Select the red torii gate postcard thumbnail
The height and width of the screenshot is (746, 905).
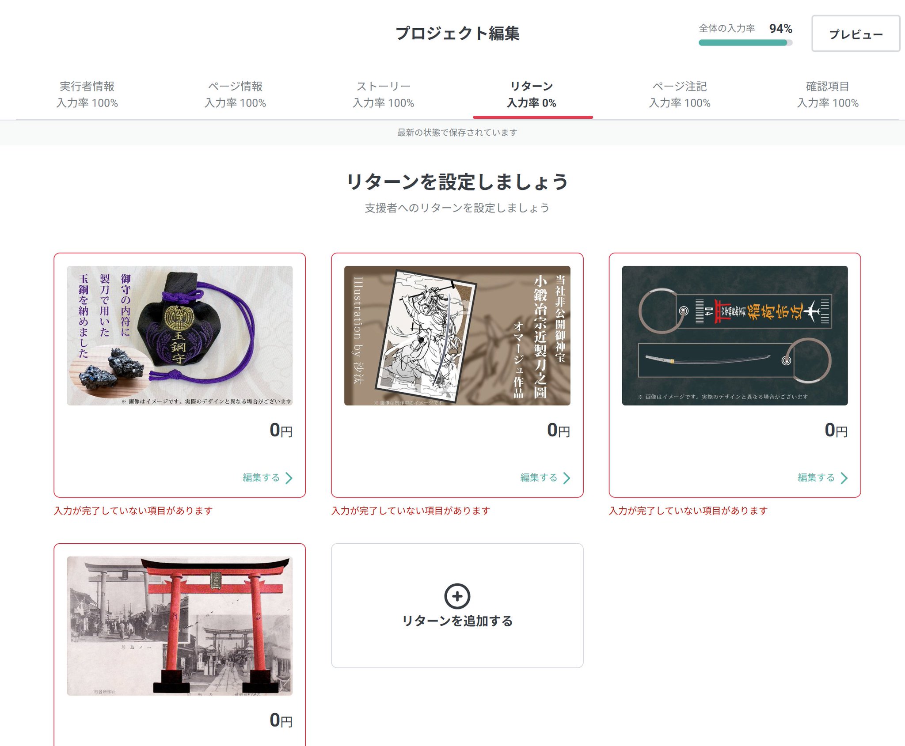179,626
